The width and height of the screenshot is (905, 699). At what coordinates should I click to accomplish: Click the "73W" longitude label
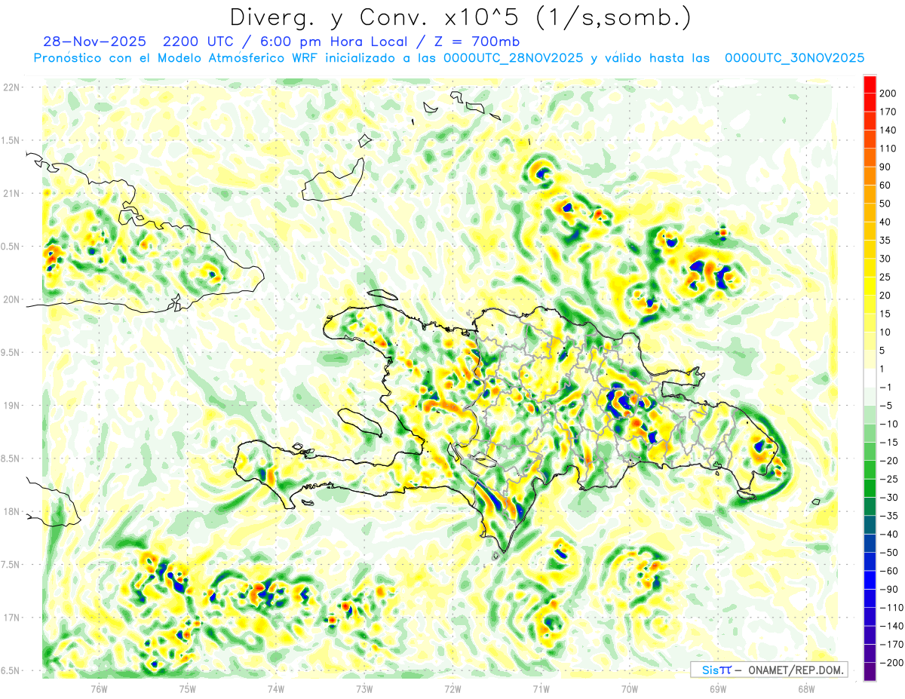pos(364,689)
